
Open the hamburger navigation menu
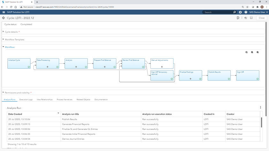(4, 12)
